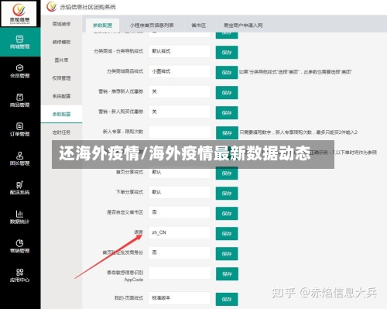
Task: Click the 新人专享限购次数 hint text
Action: [299, 132]
